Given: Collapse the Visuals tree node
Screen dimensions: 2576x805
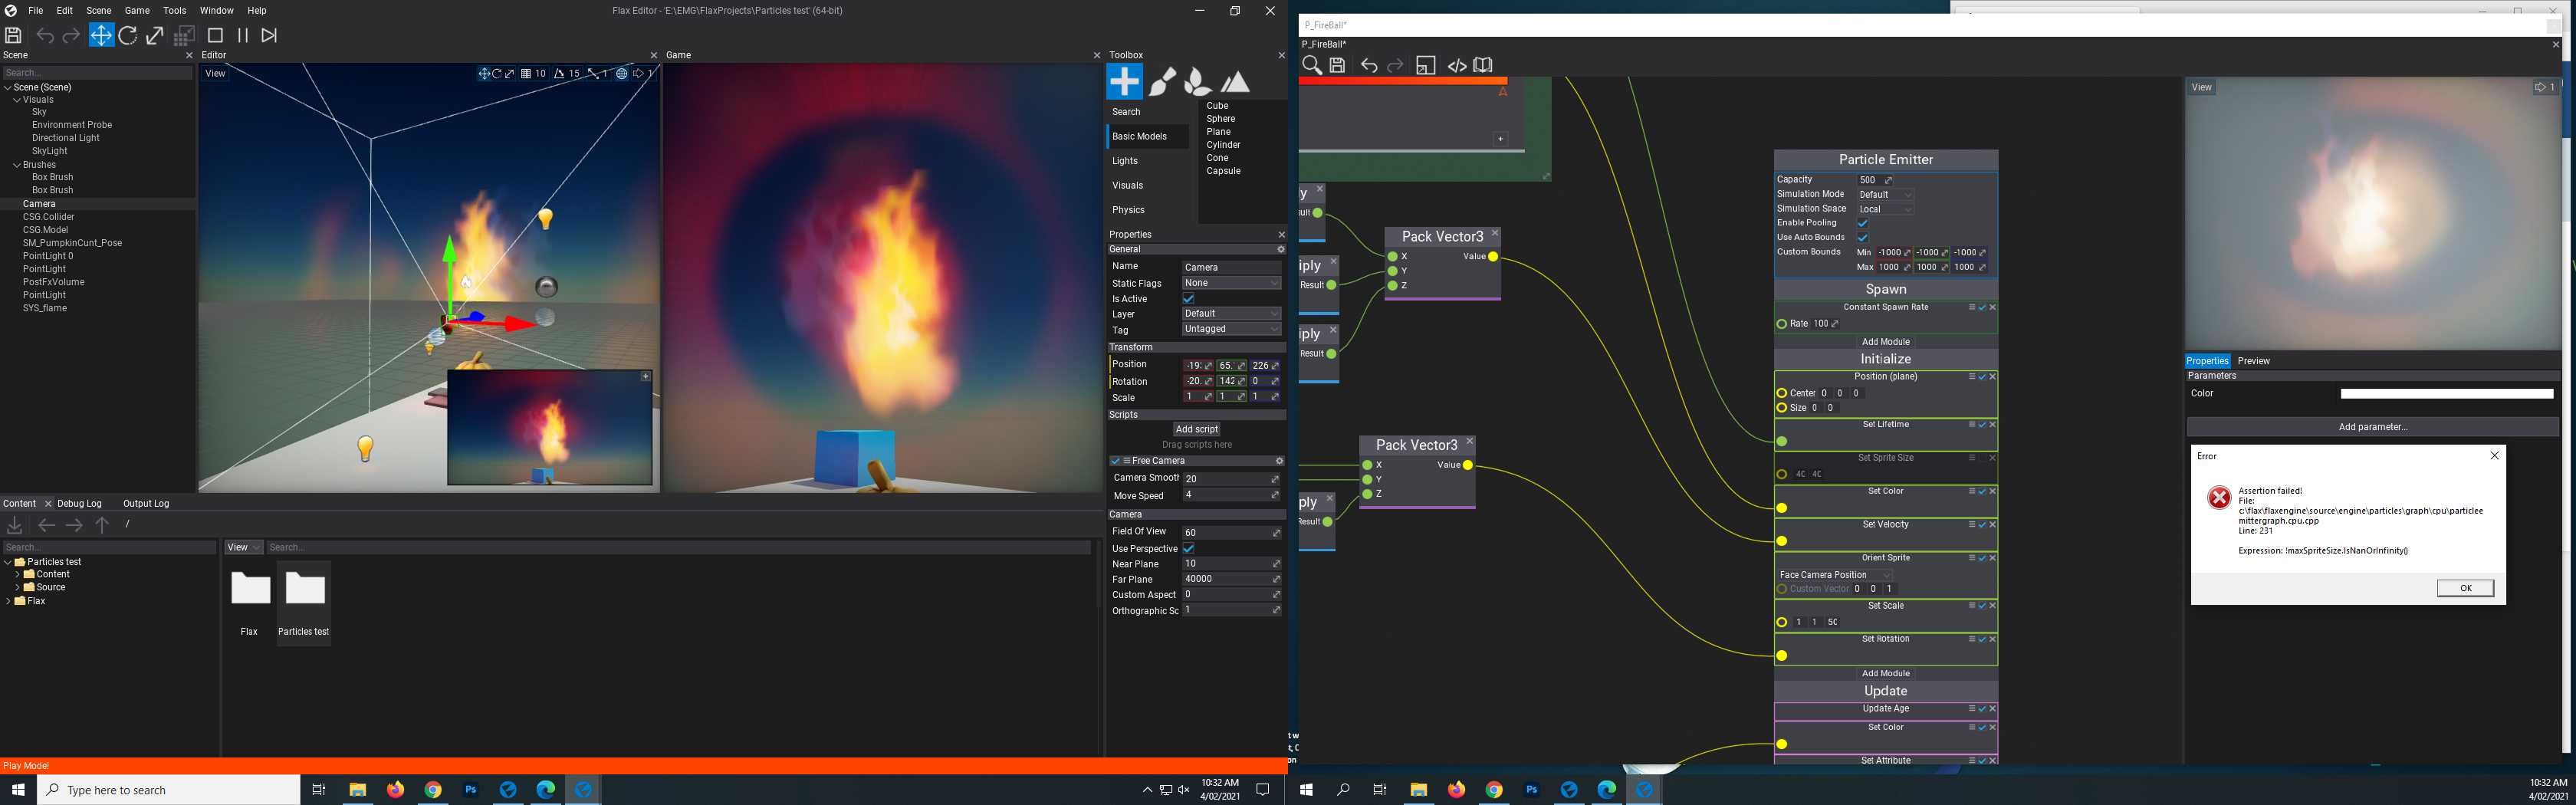Looking at the screenshot, I should (17, 100).
